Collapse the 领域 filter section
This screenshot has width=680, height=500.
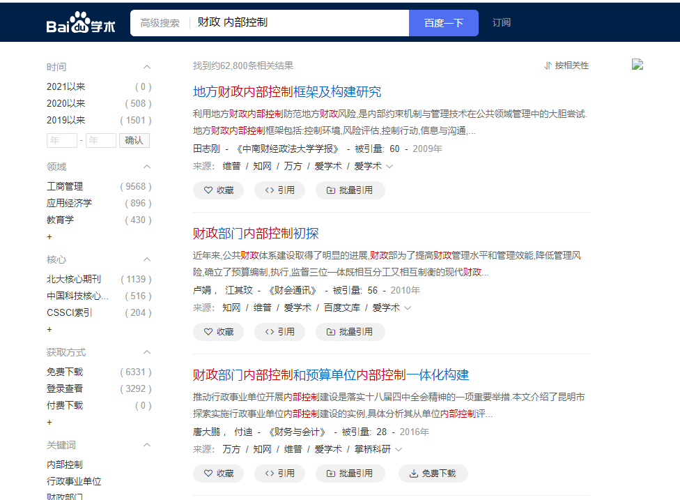pos(147,167)
